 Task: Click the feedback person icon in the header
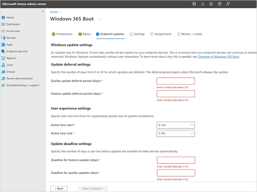[x=228, y=4]
